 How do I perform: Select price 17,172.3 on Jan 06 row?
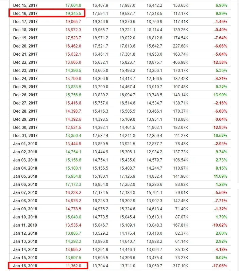tap(73, 185)
